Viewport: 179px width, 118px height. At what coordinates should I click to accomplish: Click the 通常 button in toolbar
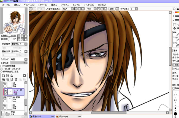coord(112,9)
